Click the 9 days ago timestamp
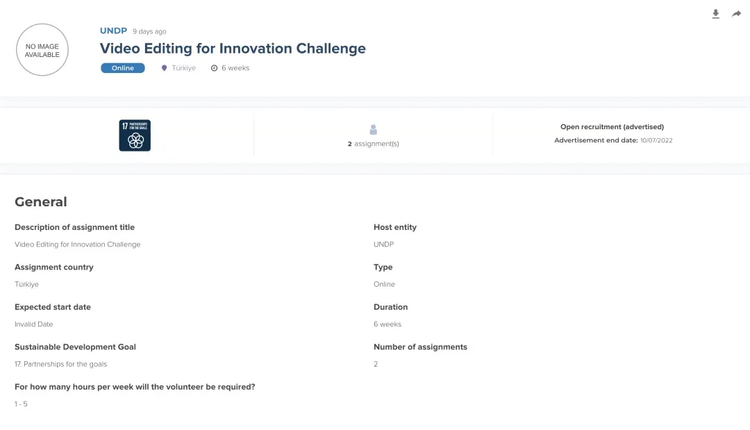Viewport: 750px width, 430px height. click(149, 31)
